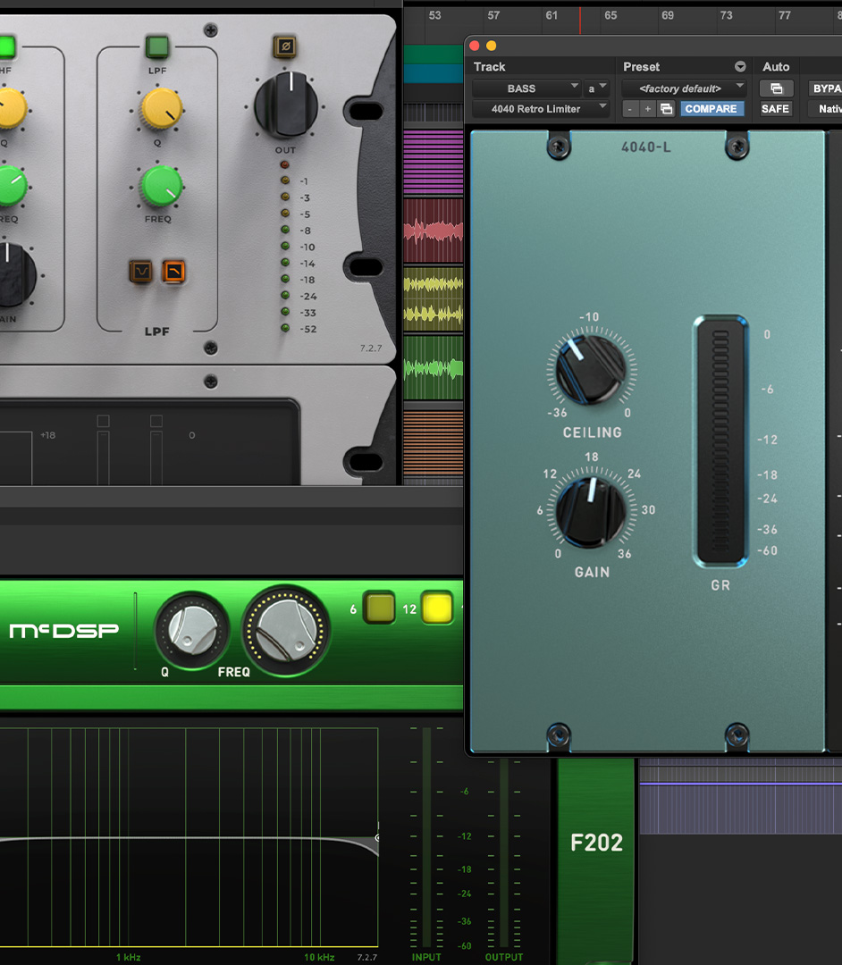Click the LPF FREQ green knob
Image resolution: width=842 pixels, height=965 pixels.
click(x=162, y=185)
